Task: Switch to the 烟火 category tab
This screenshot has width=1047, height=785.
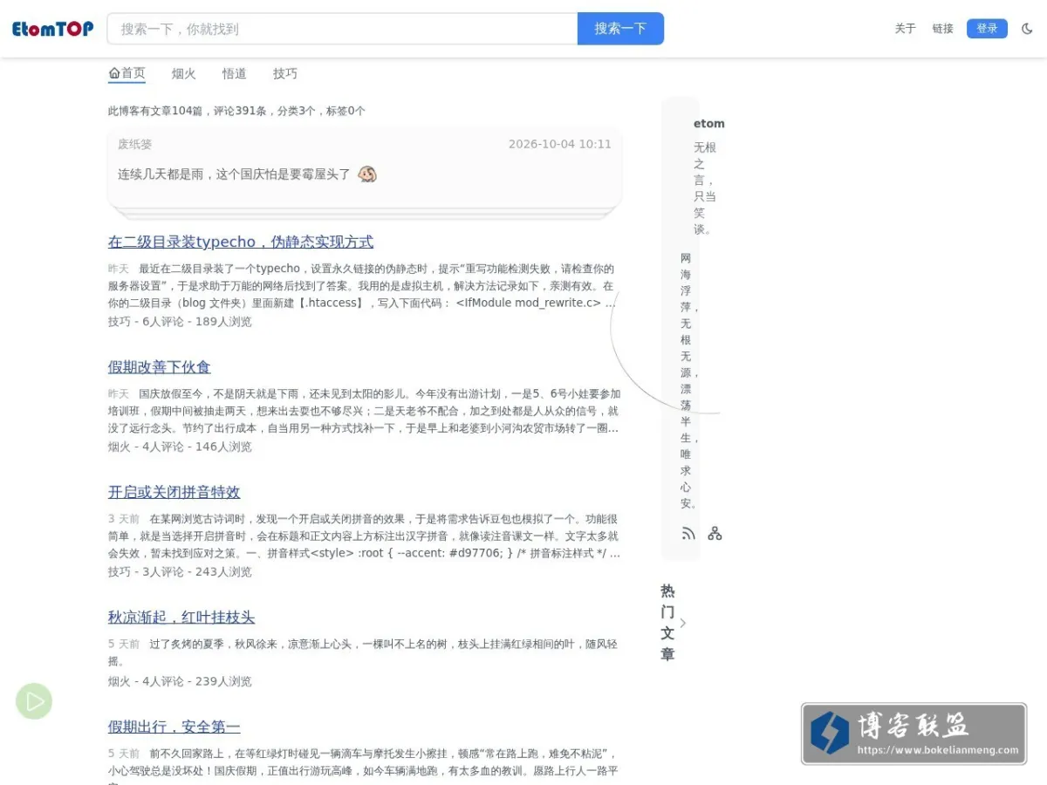Action: [183, 73]
